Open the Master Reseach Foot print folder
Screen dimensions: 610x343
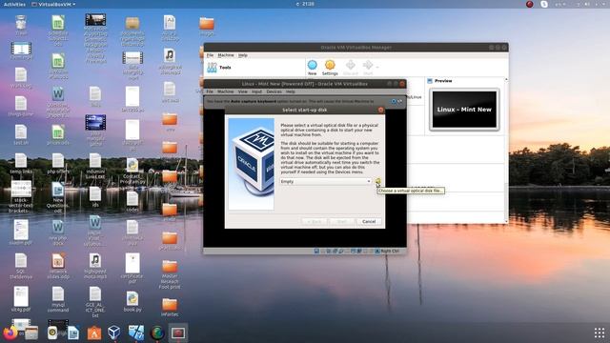[170, 274]
